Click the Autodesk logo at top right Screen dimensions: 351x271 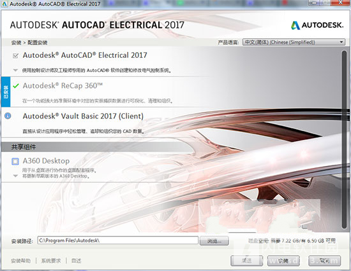click(317, 25)
